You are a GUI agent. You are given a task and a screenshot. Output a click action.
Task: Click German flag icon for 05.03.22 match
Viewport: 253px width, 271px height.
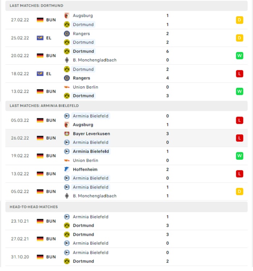(x=40, y=120)
